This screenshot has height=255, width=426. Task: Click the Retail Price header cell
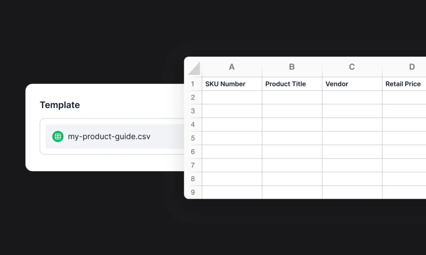click(404, 84)
